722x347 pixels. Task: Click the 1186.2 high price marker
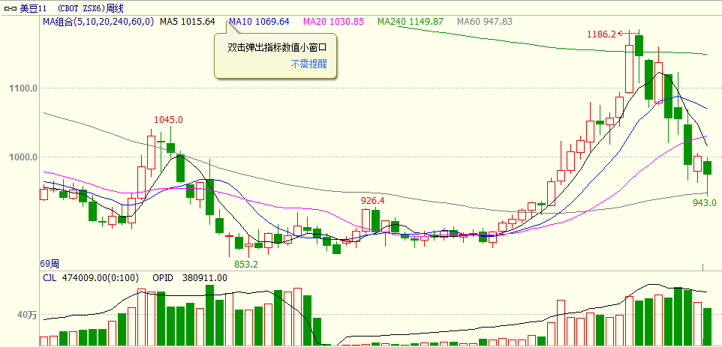(601, 34)
